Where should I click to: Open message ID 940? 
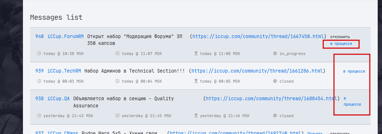pyautogui.click(x=39, y=36)
